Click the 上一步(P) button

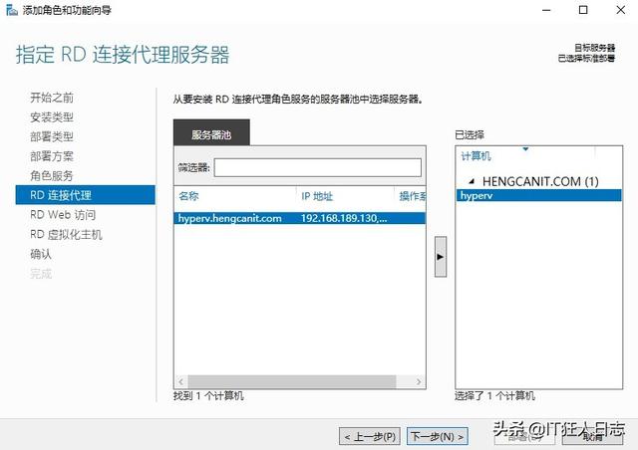[371, 436]
